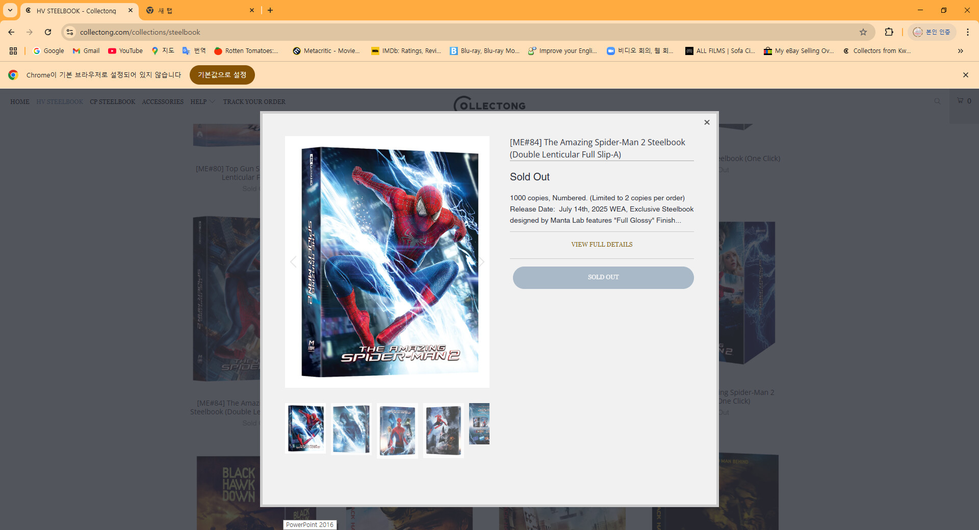Select the HV STEELBOOK - Collectong tab
979x530 pixels.
click(x=79, y=11)
